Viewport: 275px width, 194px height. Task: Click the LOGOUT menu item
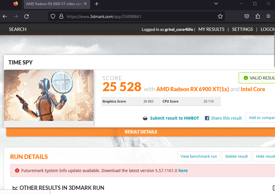[267, 29]
